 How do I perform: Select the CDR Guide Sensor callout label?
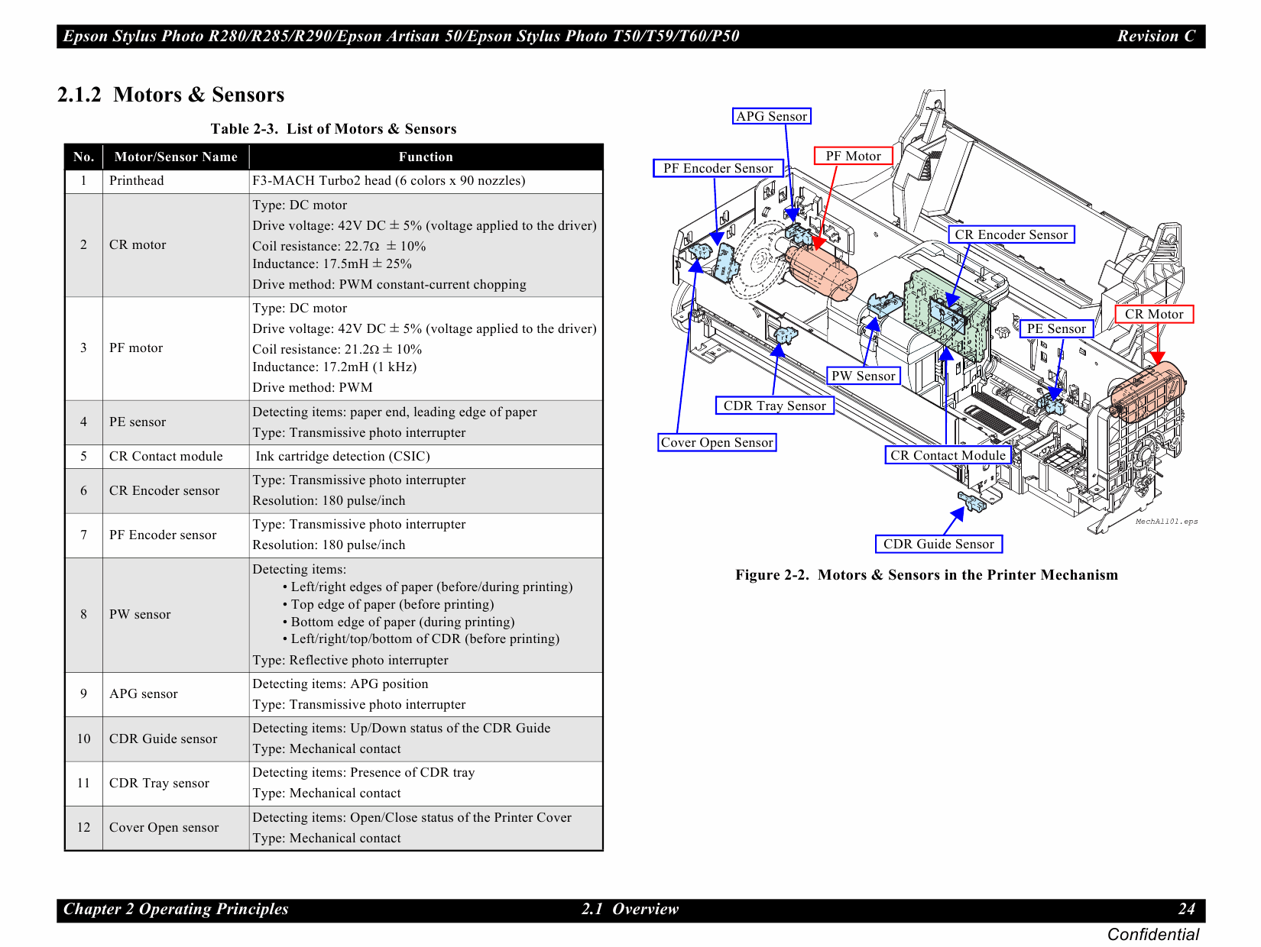tap(938, 544)
